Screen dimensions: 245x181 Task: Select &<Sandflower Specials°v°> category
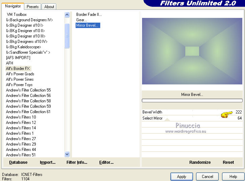tap(28, 52)
